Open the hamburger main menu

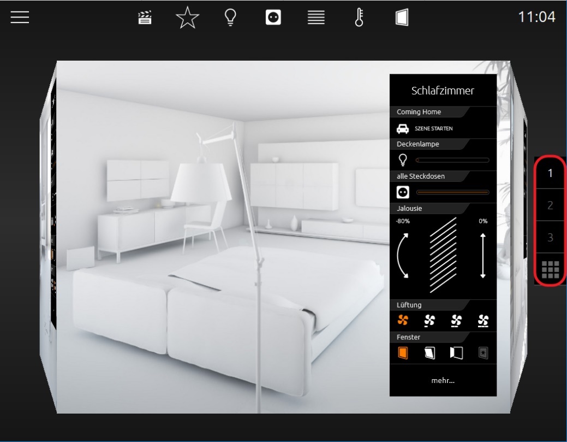click(x=20, y=17)
